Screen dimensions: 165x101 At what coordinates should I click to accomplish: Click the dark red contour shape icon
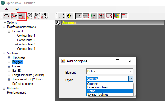[109, 16]
